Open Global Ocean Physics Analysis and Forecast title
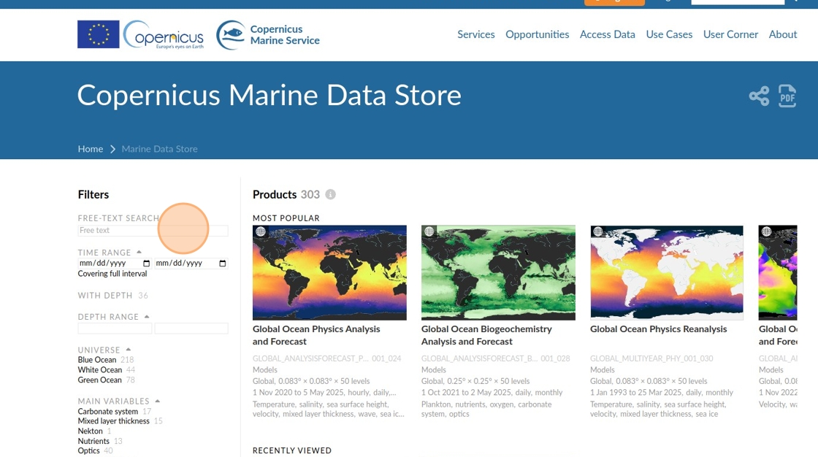Viewport: 818px width, 457px height. 316,335
